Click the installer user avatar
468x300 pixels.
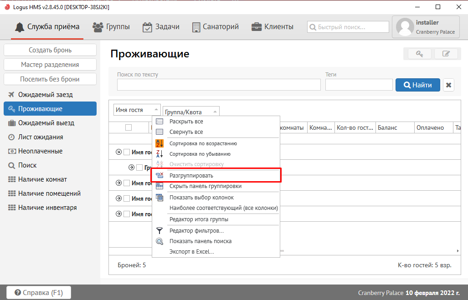(405, 27)
